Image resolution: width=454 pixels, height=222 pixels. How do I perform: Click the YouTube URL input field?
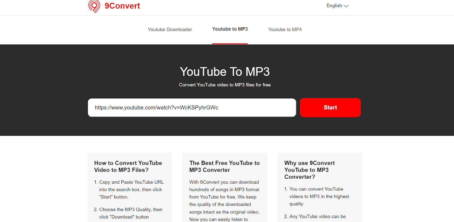(192, 107)
